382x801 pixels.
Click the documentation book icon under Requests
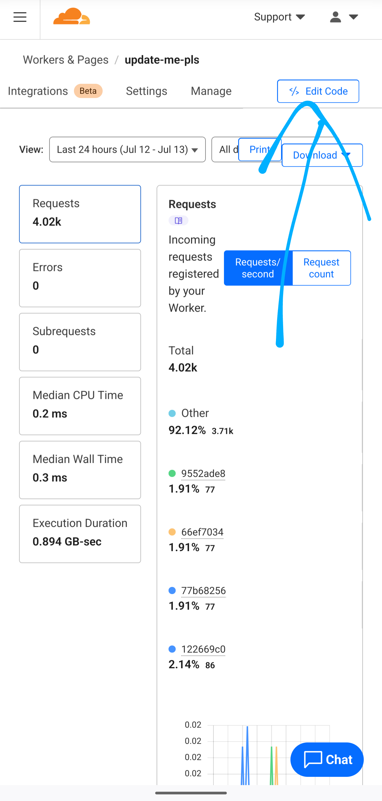tap(178, 220)
